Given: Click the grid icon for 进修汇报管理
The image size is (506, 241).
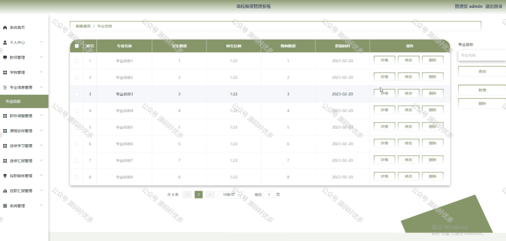Looking at the screenshot, I should point(5,161).
